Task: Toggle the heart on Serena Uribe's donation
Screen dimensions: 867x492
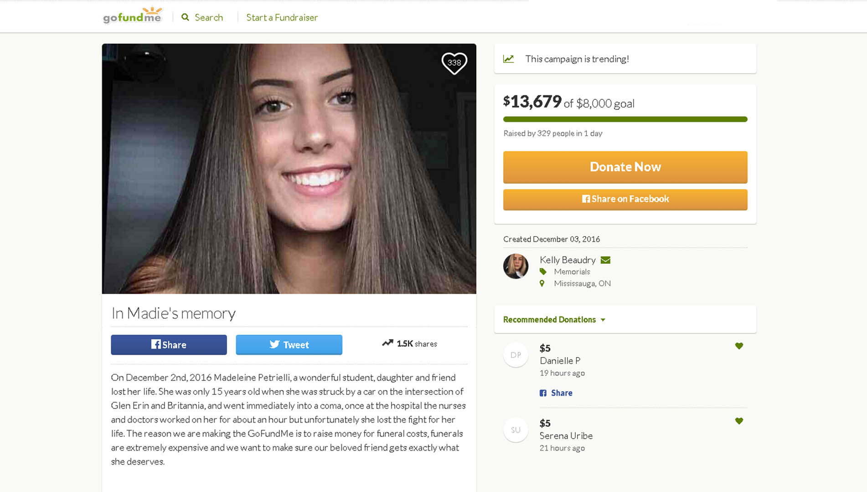Action: [739, 421]
